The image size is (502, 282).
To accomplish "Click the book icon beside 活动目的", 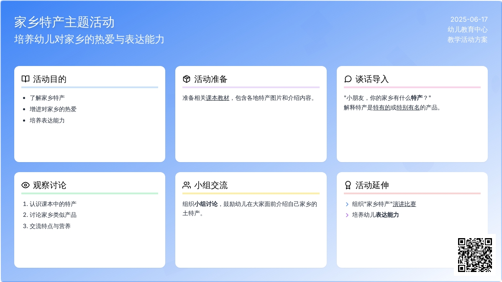I will [26, 79].
